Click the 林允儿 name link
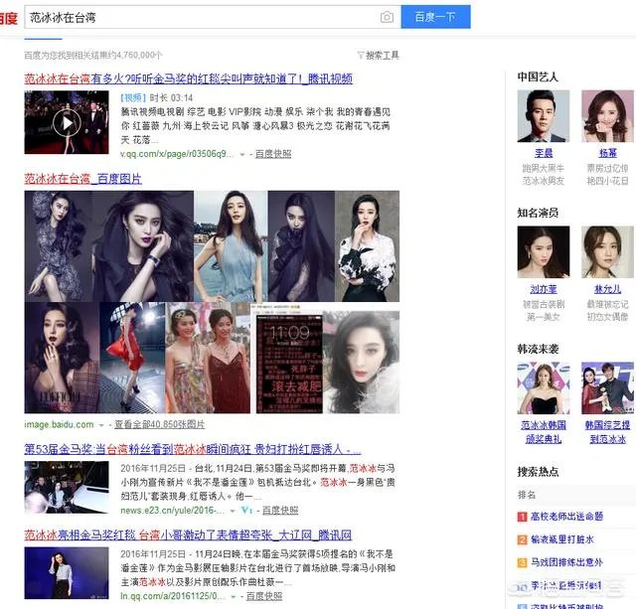Viewport: 636px width, 609px height. tap(607, 289)
